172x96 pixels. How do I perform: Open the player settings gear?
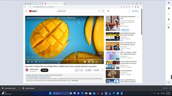click(x=89, y=62)
